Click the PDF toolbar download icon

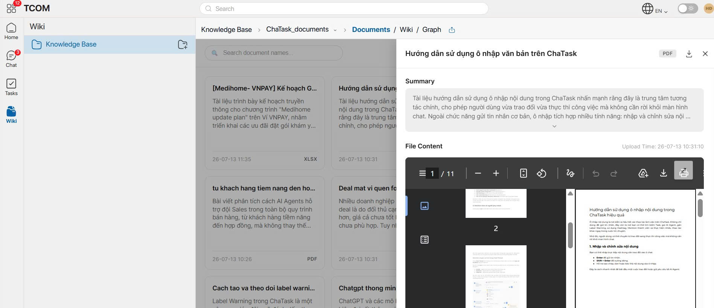tap(663, 173)
